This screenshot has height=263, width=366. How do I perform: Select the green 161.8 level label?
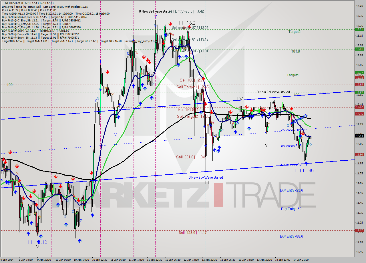tap(296, 51)
